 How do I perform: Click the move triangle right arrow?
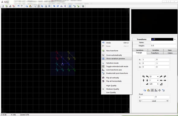tap(165, 80)
